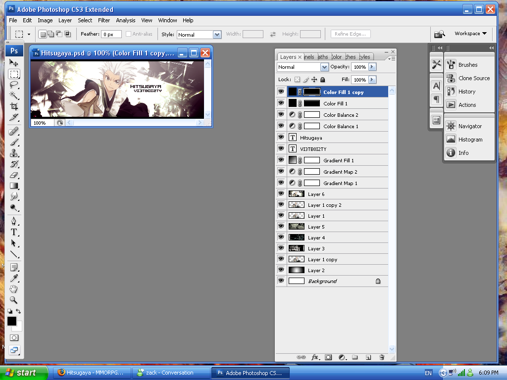The height and width of the screenshot is (380, 507).
Task: Open the marquee Style dropdown
Action: coord(217,35)
